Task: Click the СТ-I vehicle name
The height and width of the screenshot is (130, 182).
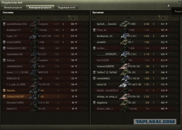Action: tap(130, 91)
